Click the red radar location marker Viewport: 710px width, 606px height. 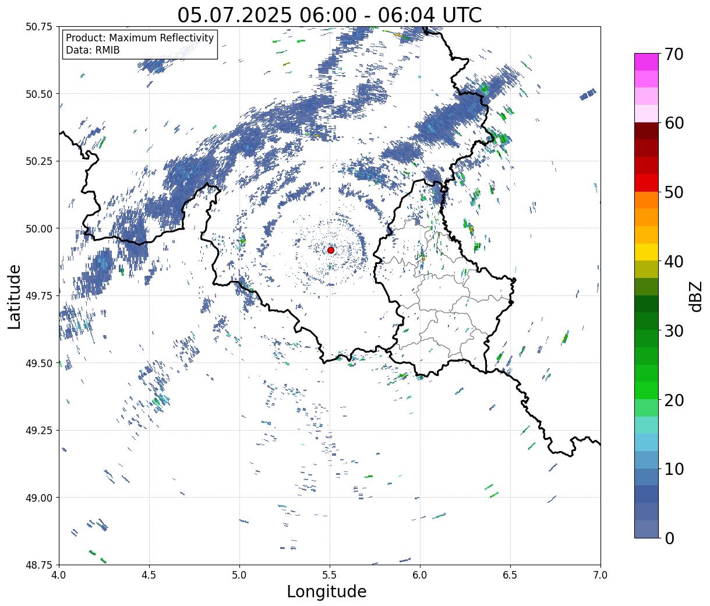click(x=331, y=250)
